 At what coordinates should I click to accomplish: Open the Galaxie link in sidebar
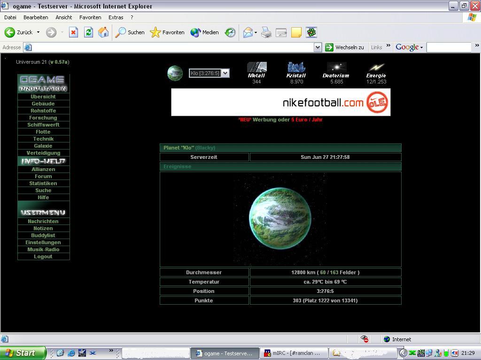coord(43,146)
